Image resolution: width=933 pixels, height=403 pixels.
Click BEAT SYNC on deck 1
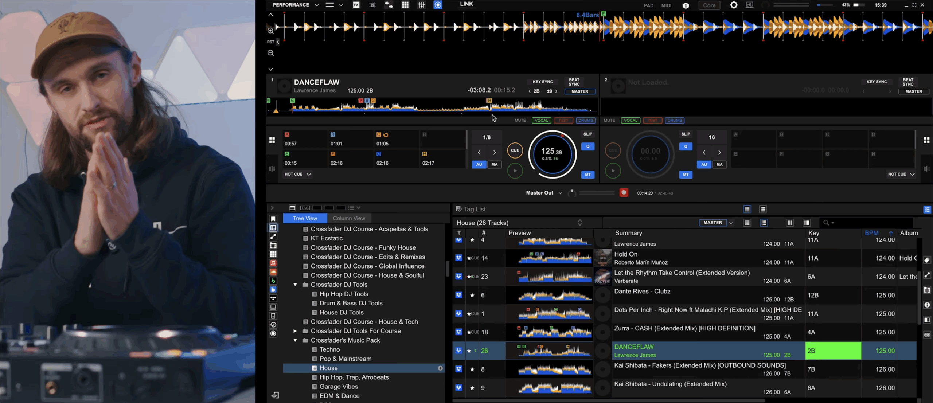coord(574,82)
